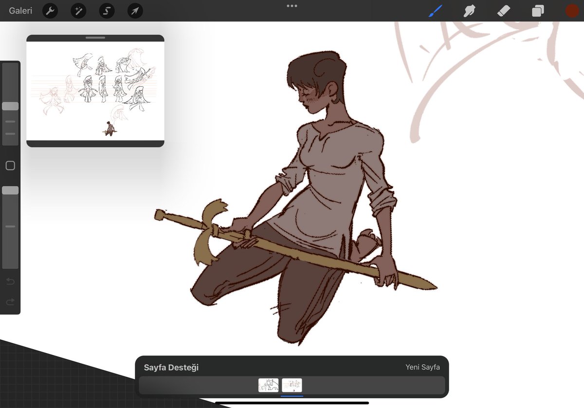Image resolution: width=584 pixels, height=408 pixels.
Task: Select the Smudge finger tool
Action: pos(470,10)
